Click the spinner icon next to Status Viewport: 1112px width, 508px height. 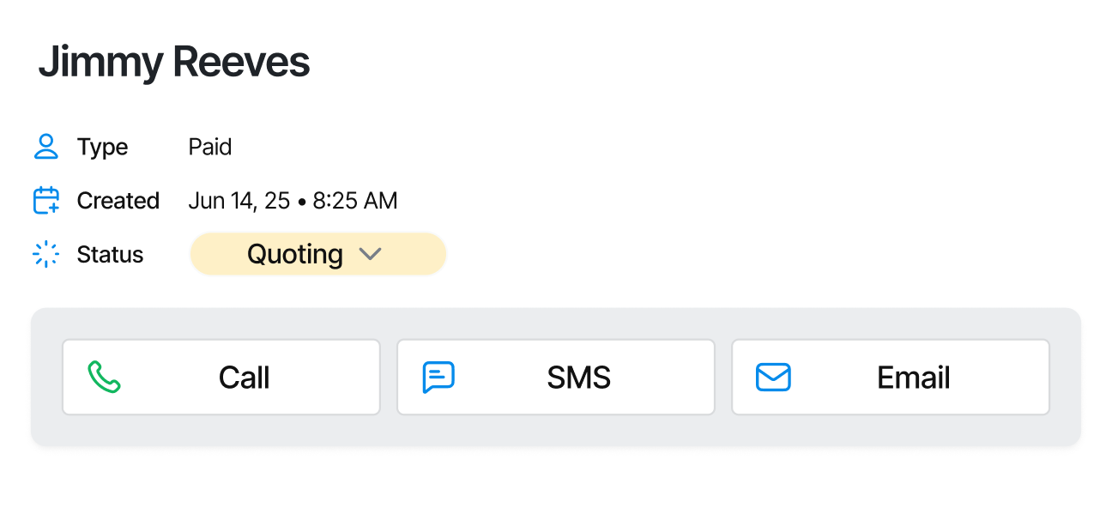(45, 254)
